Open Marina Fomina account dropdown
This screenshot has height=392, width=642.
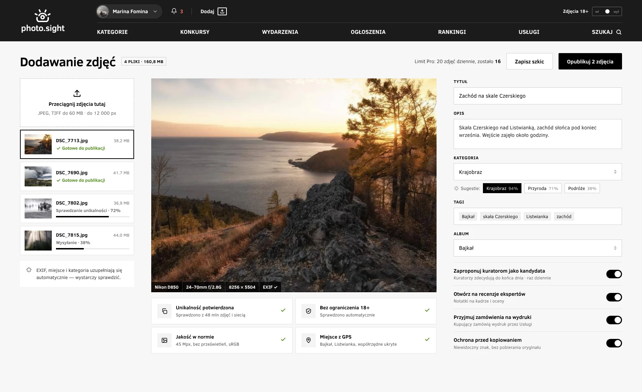pos(129,11)
